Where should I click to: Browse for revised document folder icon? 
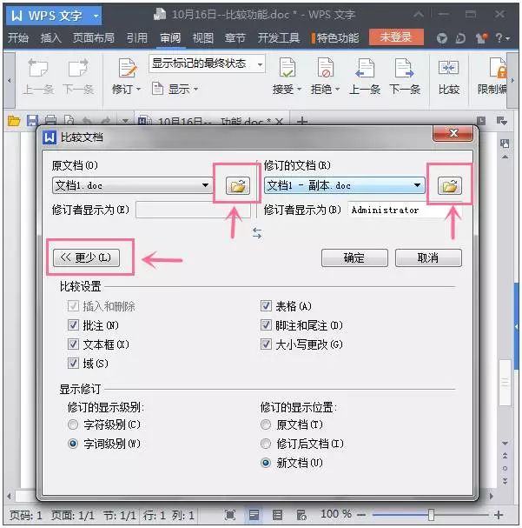tap(450, 185)
